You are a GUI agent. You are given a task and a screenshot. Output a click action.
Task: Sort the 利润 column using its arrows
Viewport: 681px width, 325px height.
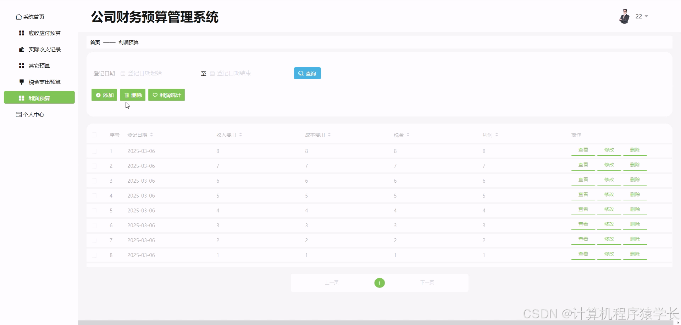tap(497, 135)
